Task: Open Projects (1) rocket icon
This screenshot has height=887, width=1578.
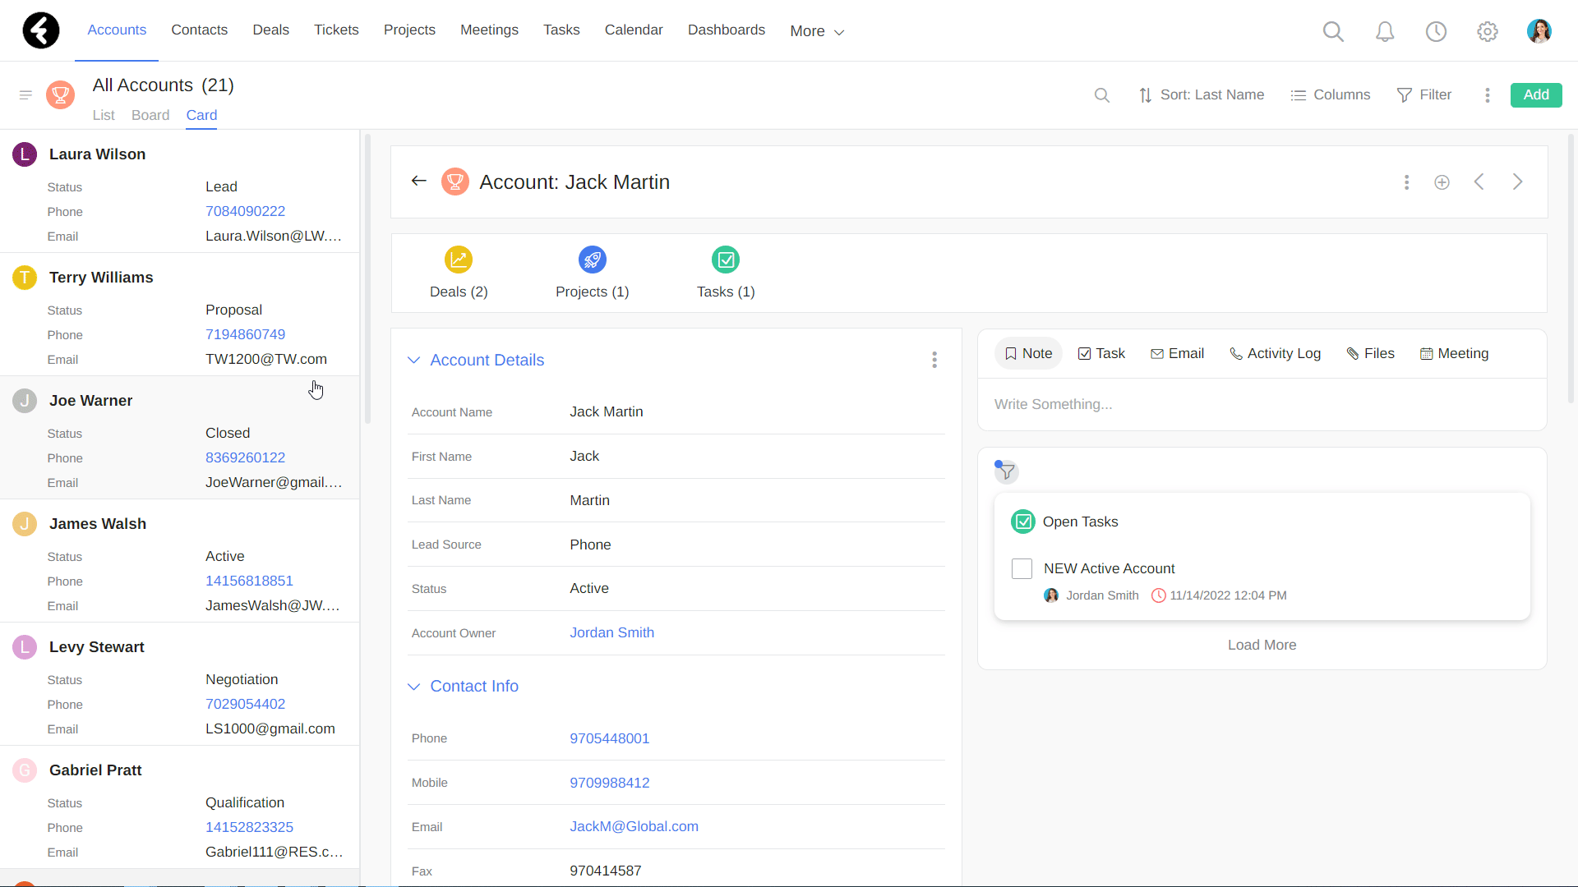Action: click(x=592, y=260)
